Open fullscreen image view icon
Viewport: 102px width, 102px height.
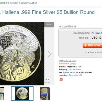point(48,81)
